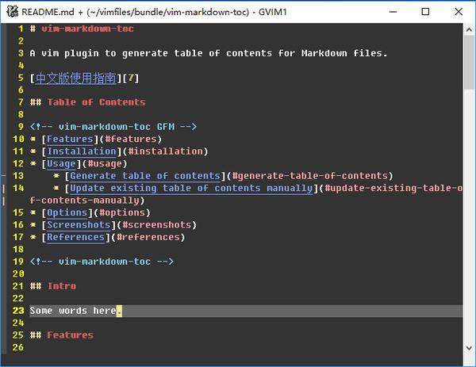Click the closing '<!-- vim-markdown-toc -->' comment
This screenshot has width=476, height=367.
102,262
